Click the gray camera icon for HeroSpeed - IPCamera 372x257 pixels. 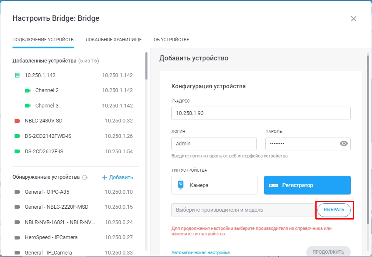point(17,237)
